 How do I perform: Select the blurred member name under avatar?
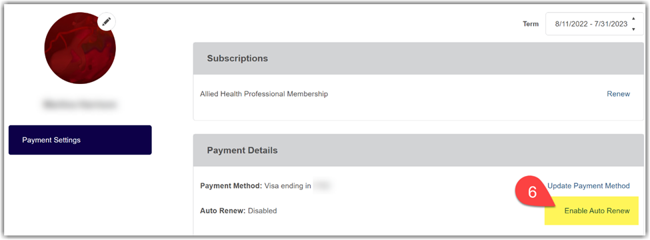click(79, 105)
